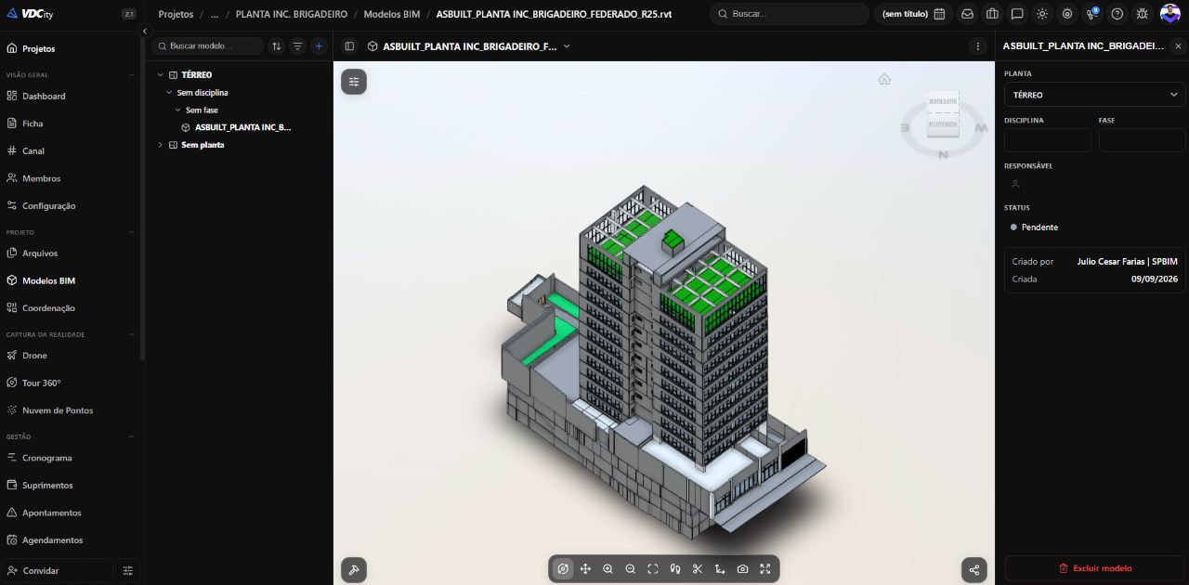Open the wrench tools button in the viewer

coord(354,570)
